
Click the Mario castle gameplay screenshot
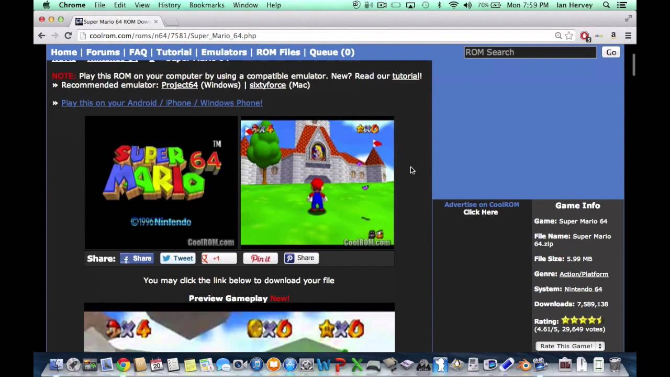[x=317, y=183]
